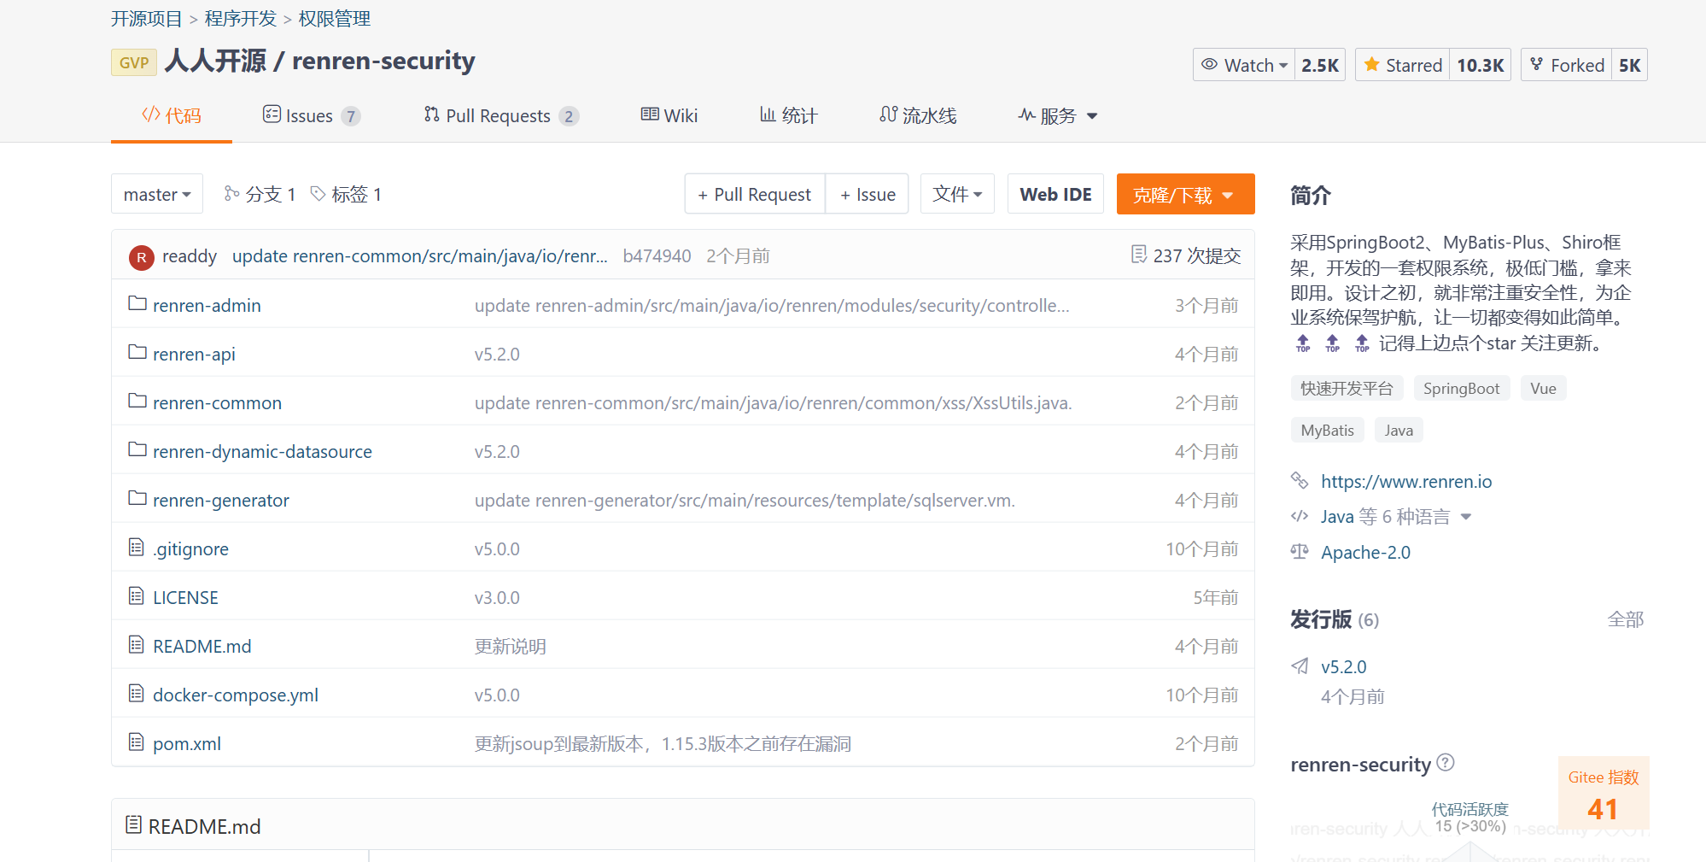1706x862 pixels.
Task: Open the Apache-2.0 license link
Action: click(1365, 552)
